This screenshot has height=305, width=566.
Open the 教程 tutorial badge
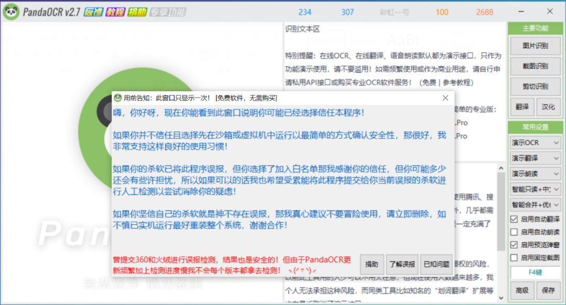click(115, 12)
